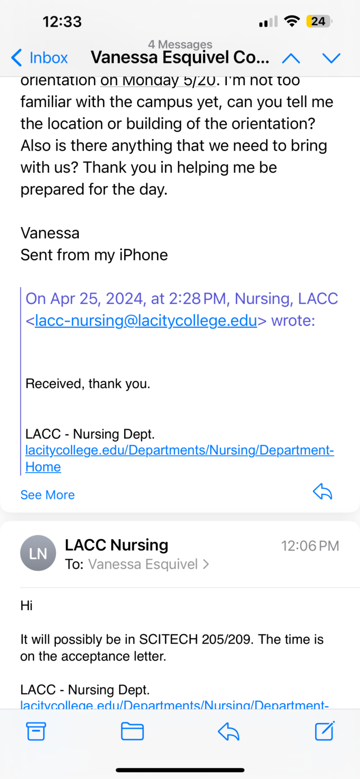Return to the Inbox list
The width and height of the screenshot is (360, 779).
click(x=48, y=58)
